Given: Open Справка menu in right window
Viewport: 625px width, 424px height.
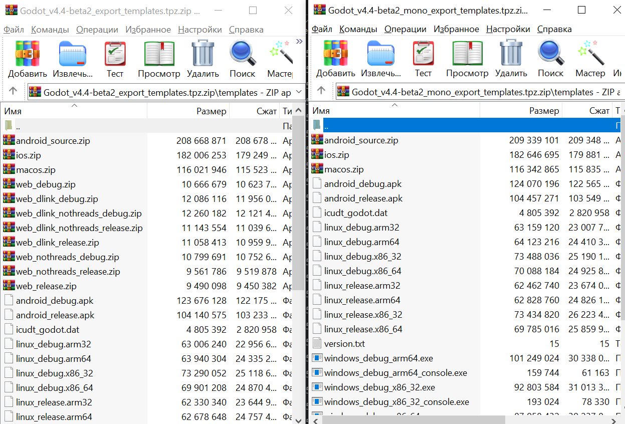Looking at the screenshot, I should click(554, 29).
